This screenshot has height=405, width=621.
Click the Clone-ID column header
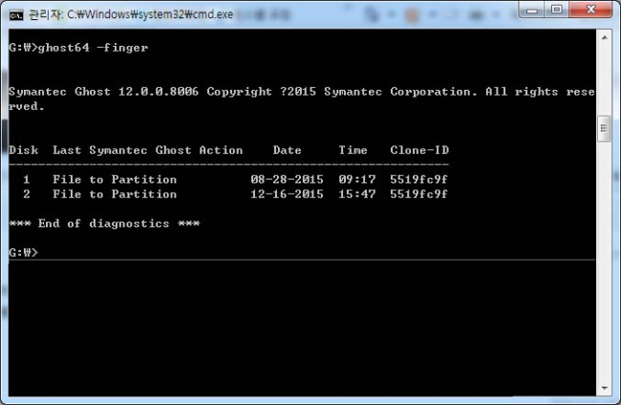click(x=419, y=150)
